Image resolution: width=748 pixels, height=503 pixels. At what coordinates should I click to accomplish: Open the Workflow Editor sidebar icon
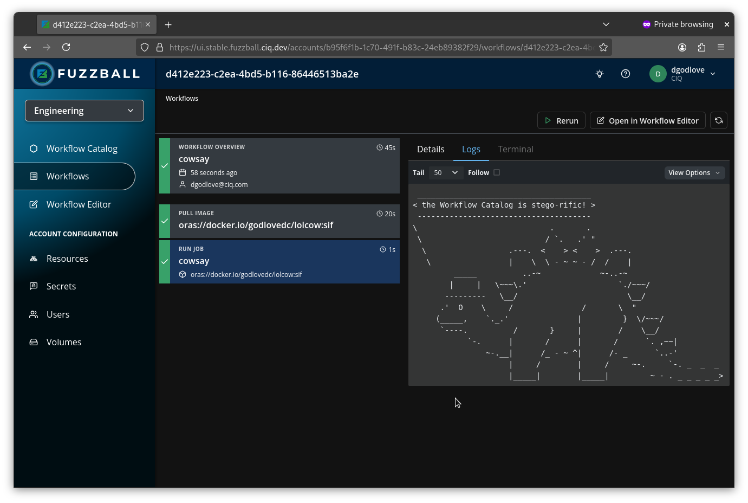(34, 204)
